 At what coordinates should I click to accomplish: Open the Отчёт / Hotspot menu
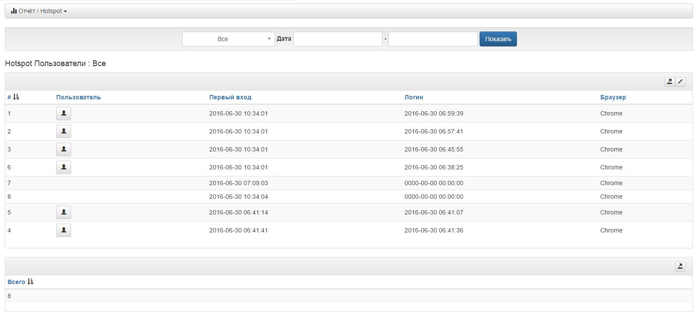click(x=39, y=11)
